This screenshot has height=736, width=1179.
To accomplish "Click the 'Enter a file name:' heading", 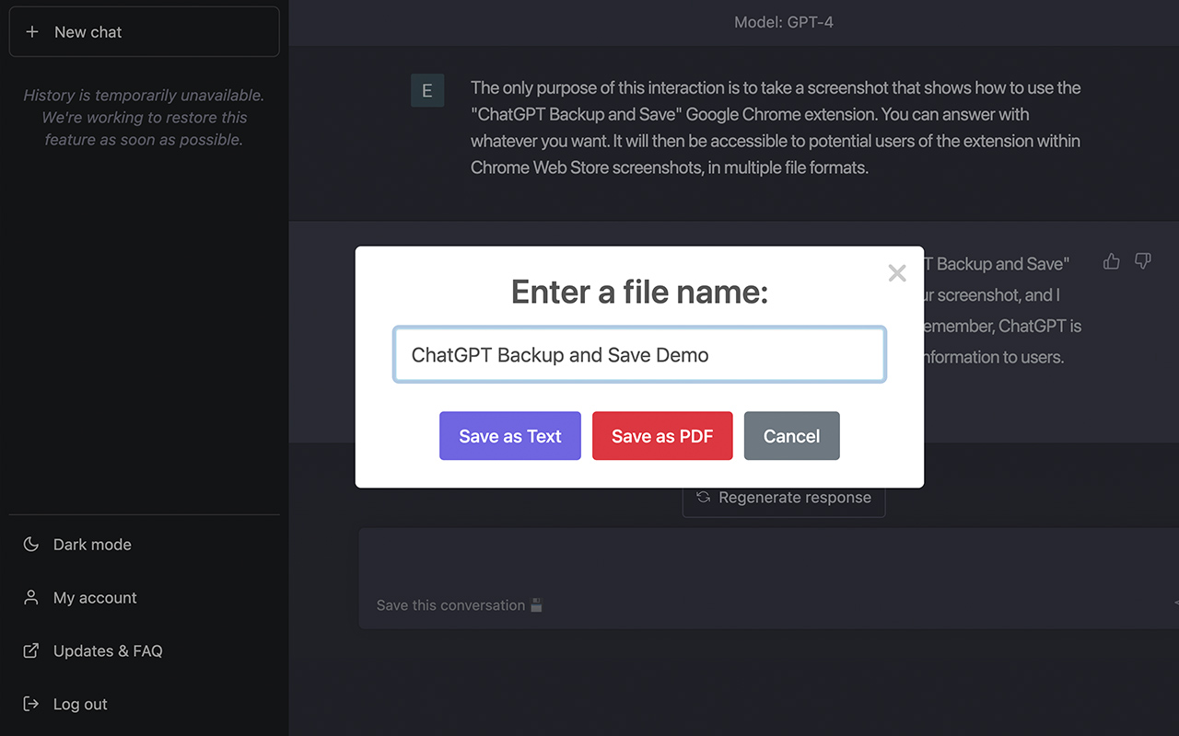I will click(x=639, y=293).
